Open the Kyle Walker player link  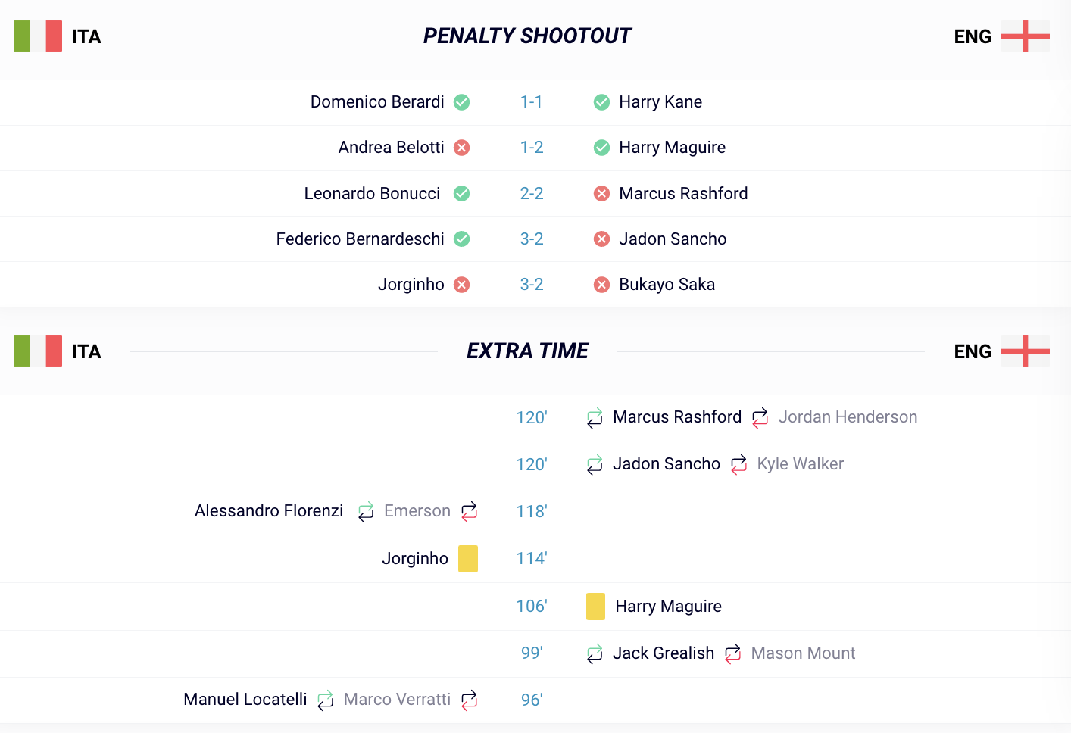[800, 464]
